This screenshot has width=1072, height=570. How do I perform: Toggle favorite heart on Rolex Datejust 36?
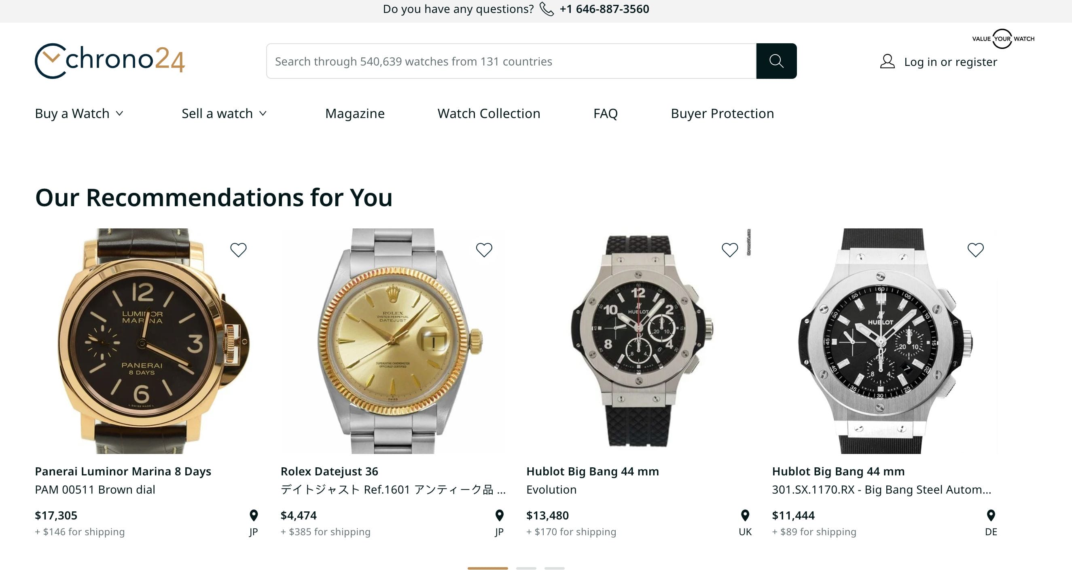click(x=484, y=250)
